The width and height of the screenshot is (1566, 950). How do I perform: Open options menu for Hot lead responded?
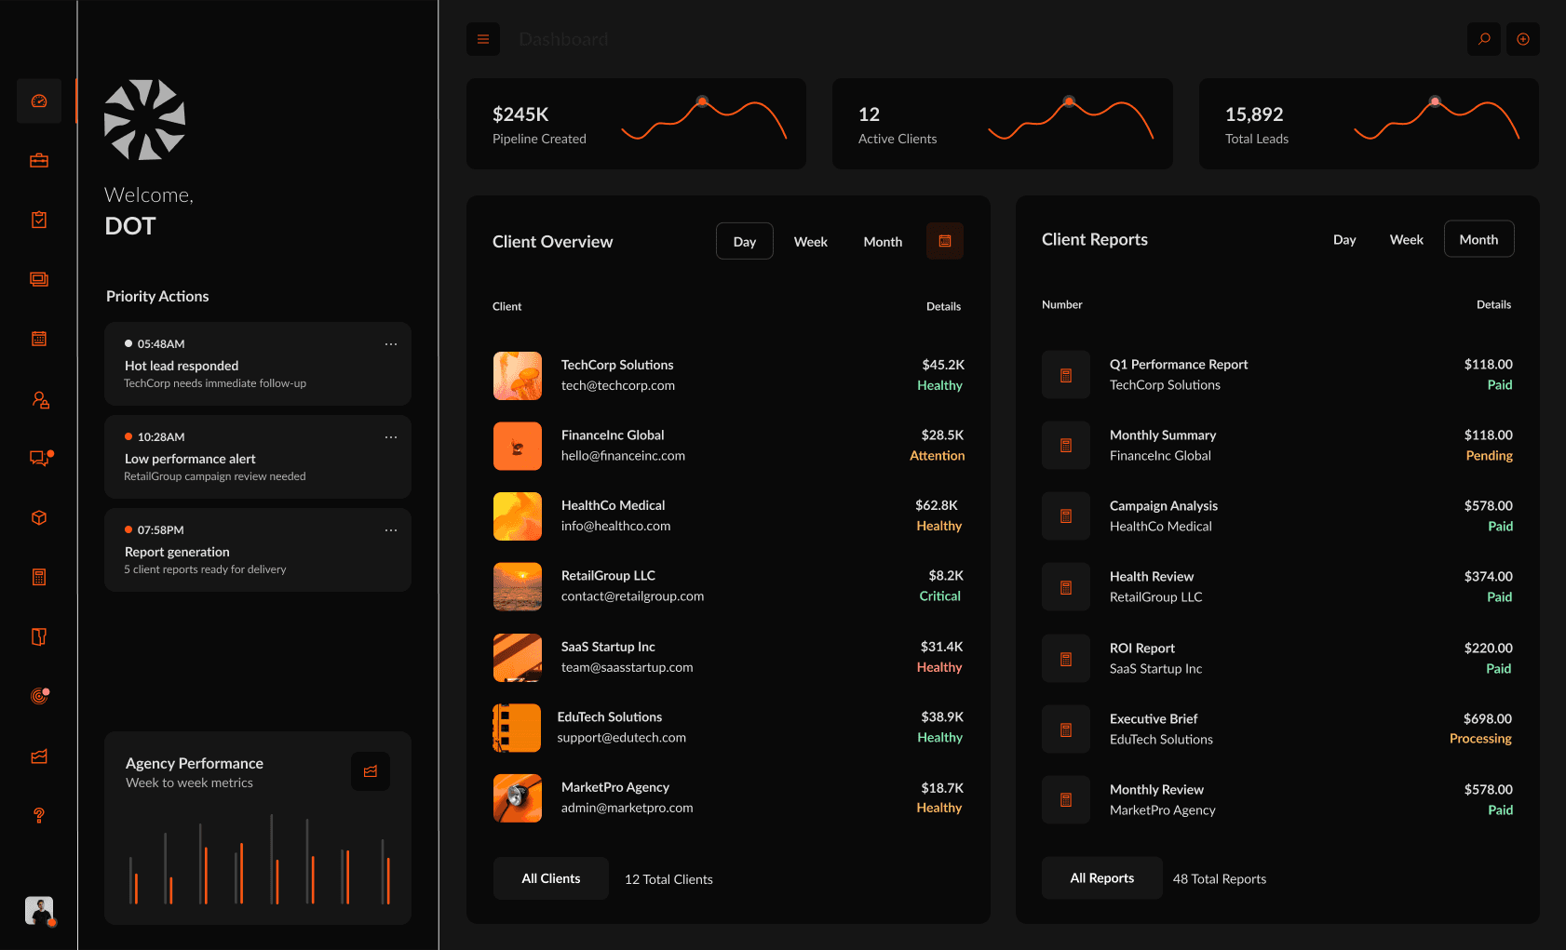point(391,343)
